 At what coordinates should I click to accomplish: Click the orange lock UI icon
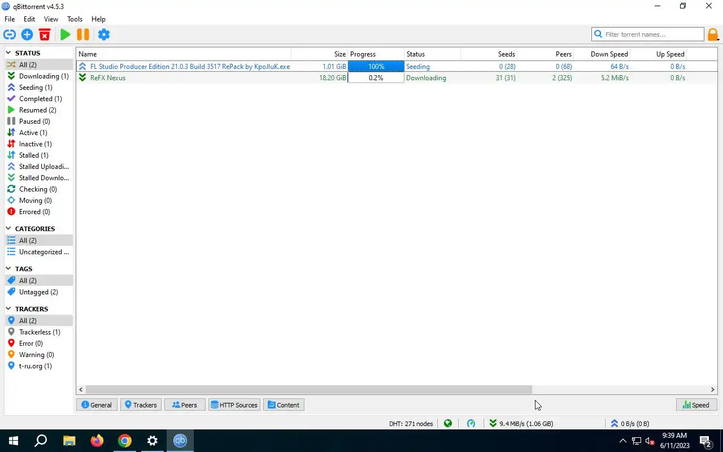pos(713,34)
